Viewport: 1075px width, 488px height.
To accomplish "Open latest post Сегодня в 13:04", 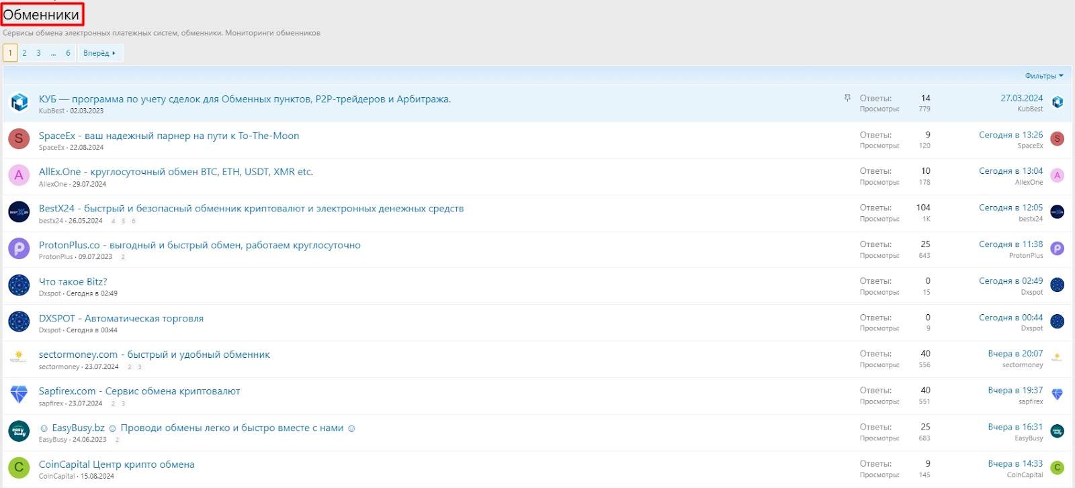I will [1011, 171].
